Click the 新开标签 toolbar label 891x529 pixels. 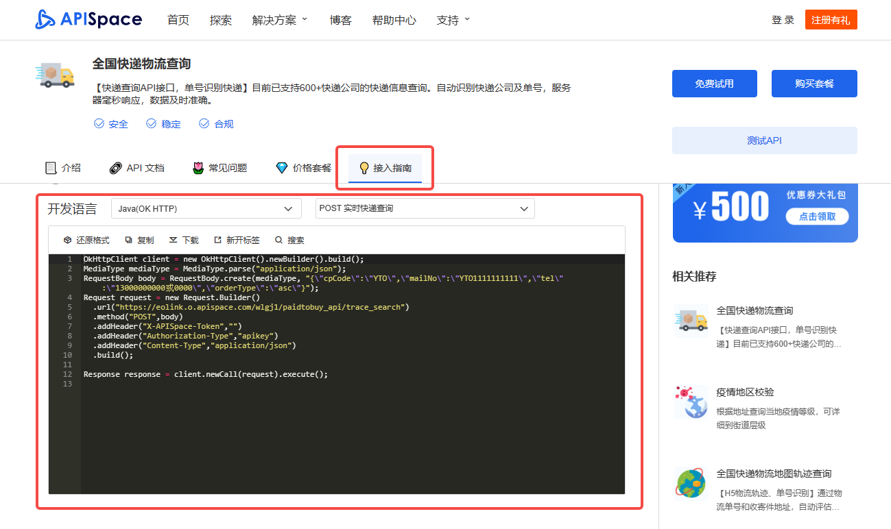pos(243,241)
